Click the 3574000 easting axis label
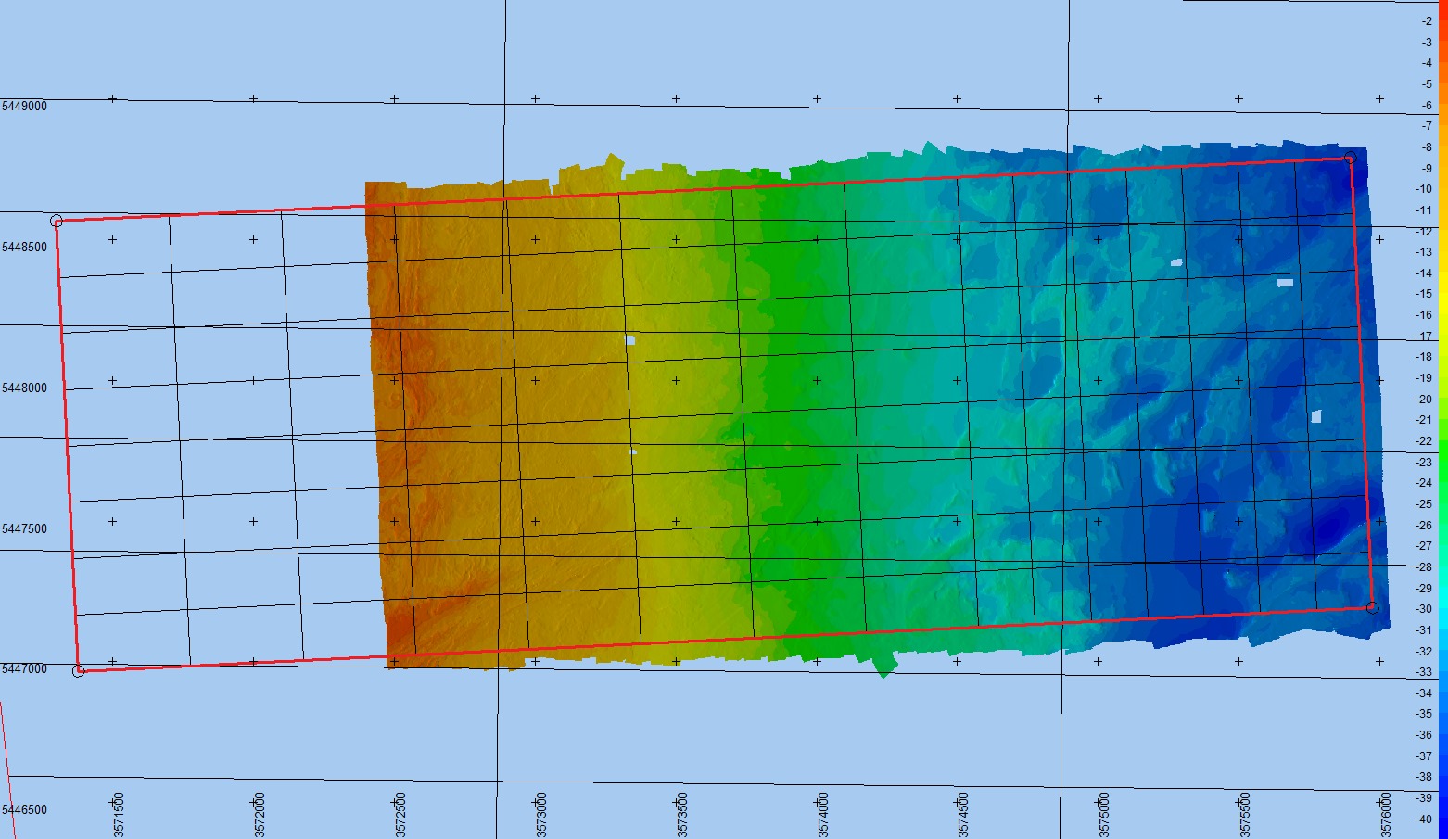The width and height of the screenshot is (1448, 839). tap(823, 815)
